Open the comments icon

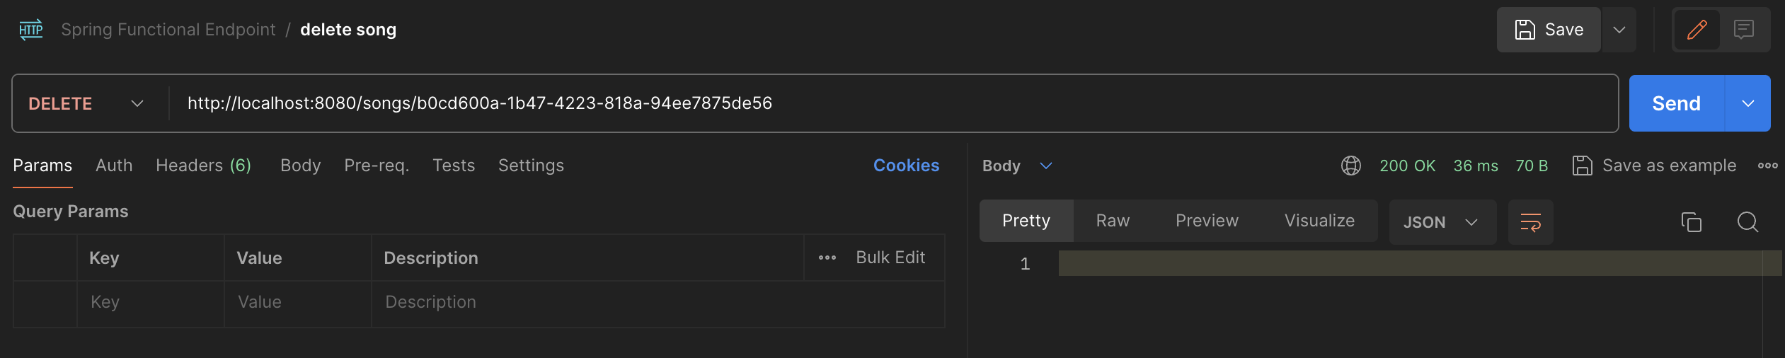point(1744,30)
